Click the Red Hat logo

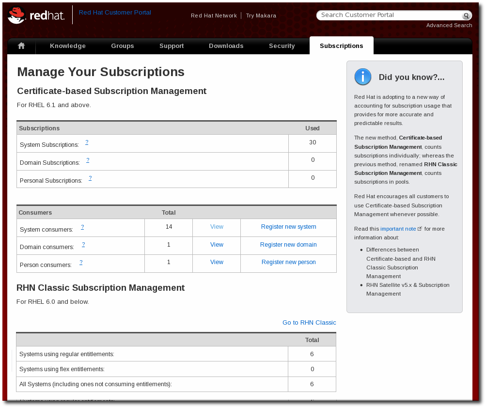click(36, 15)
